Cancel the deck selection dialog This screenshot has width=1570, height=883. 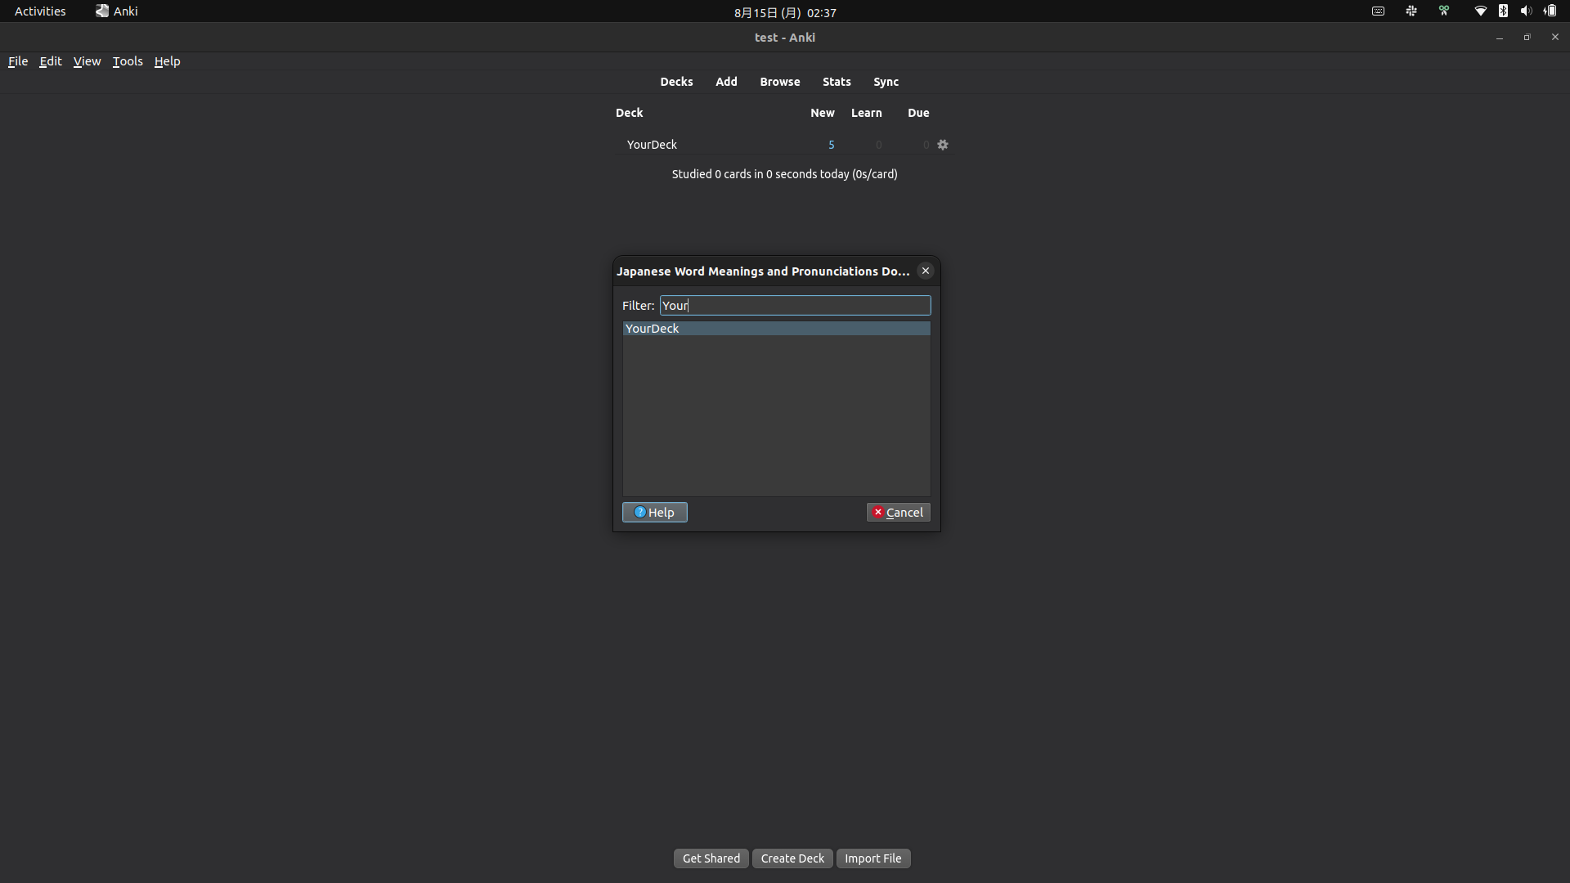pyautogui.click(x=897, y=512)
